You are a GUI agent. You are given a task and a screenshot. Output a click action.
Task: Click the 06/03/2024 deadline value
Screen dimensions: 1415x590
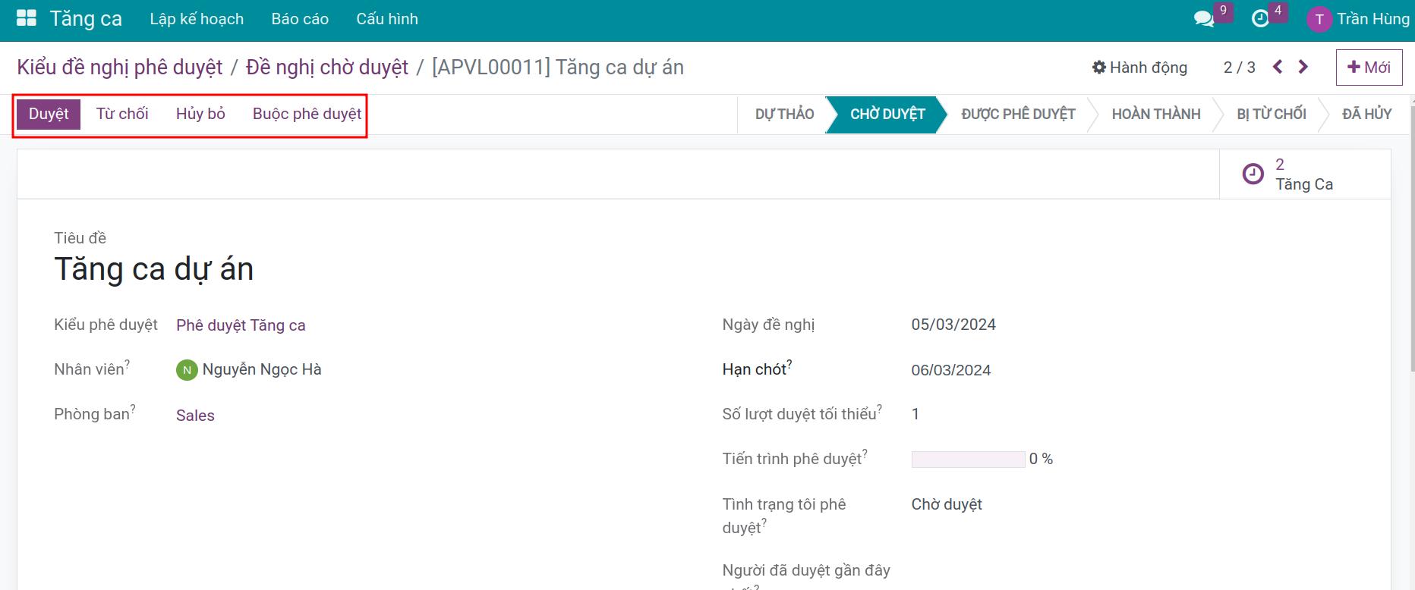(951, 370)
